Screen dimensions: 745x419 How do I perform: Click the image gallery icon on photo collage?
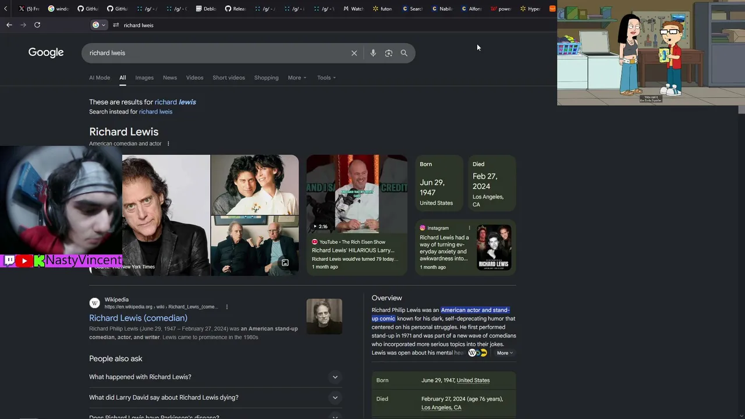click(285, 263)
